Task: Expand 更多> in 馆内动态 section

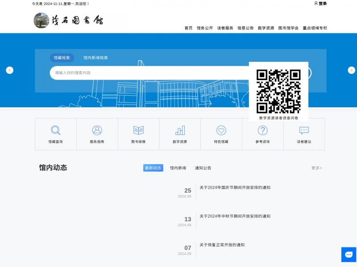Action: (316, 168)
